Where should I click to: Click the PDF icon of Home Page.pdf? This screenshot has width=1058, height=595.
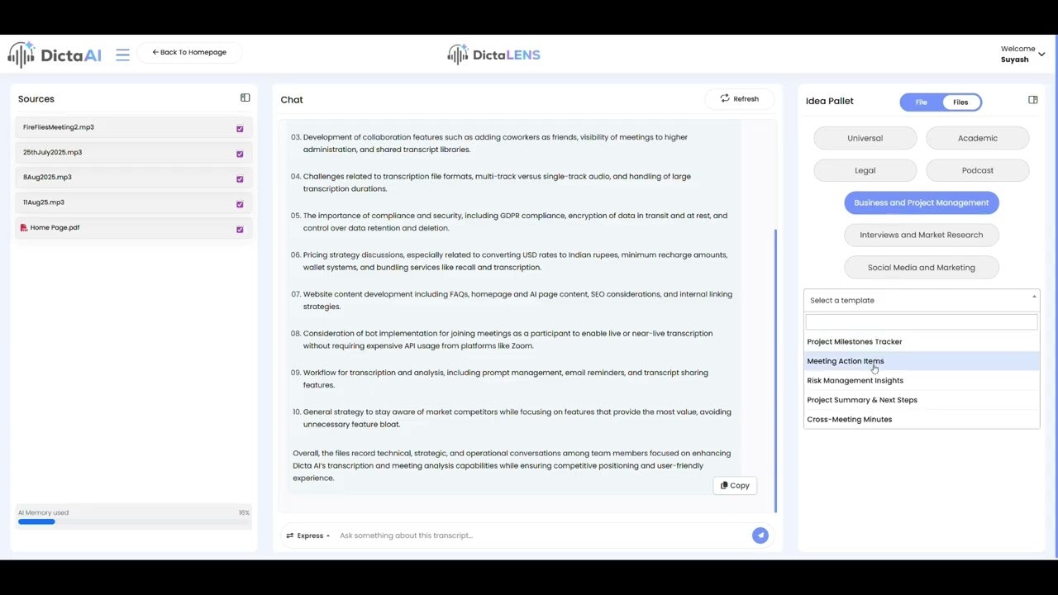click(24, 227)
